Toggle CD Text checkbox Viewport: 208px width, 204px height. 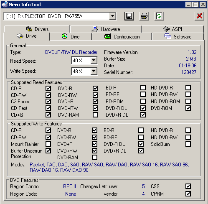[x=48, y=108]
